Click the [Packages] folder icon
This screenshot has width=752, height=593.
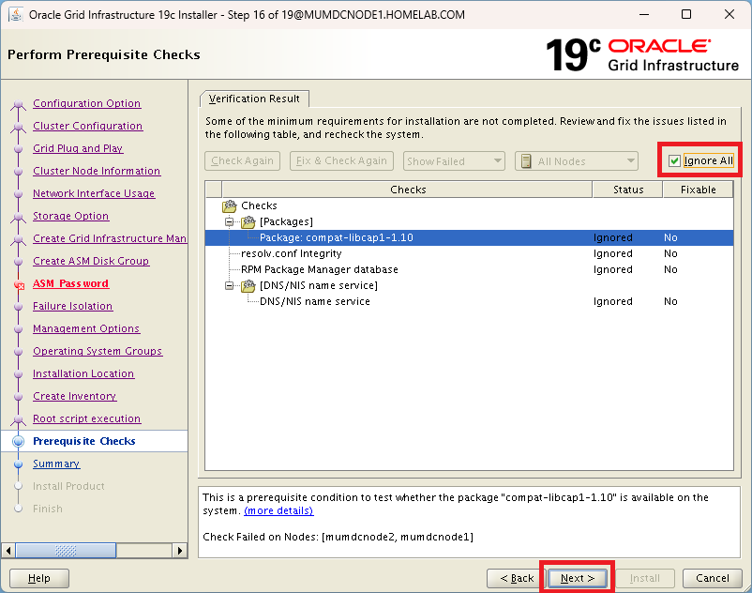(248, 222)
